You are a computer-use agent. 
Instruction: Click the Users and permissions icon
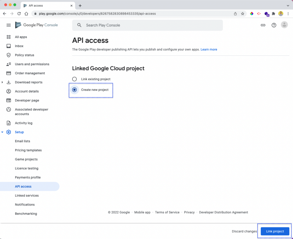pos(9,64)
